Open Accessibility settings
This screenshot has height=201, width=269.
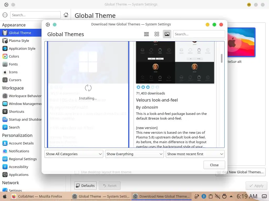coord(21,167)
